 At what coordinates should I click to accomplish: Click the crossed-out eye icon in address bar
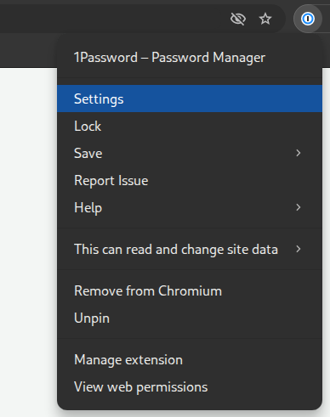click(238, 19)
